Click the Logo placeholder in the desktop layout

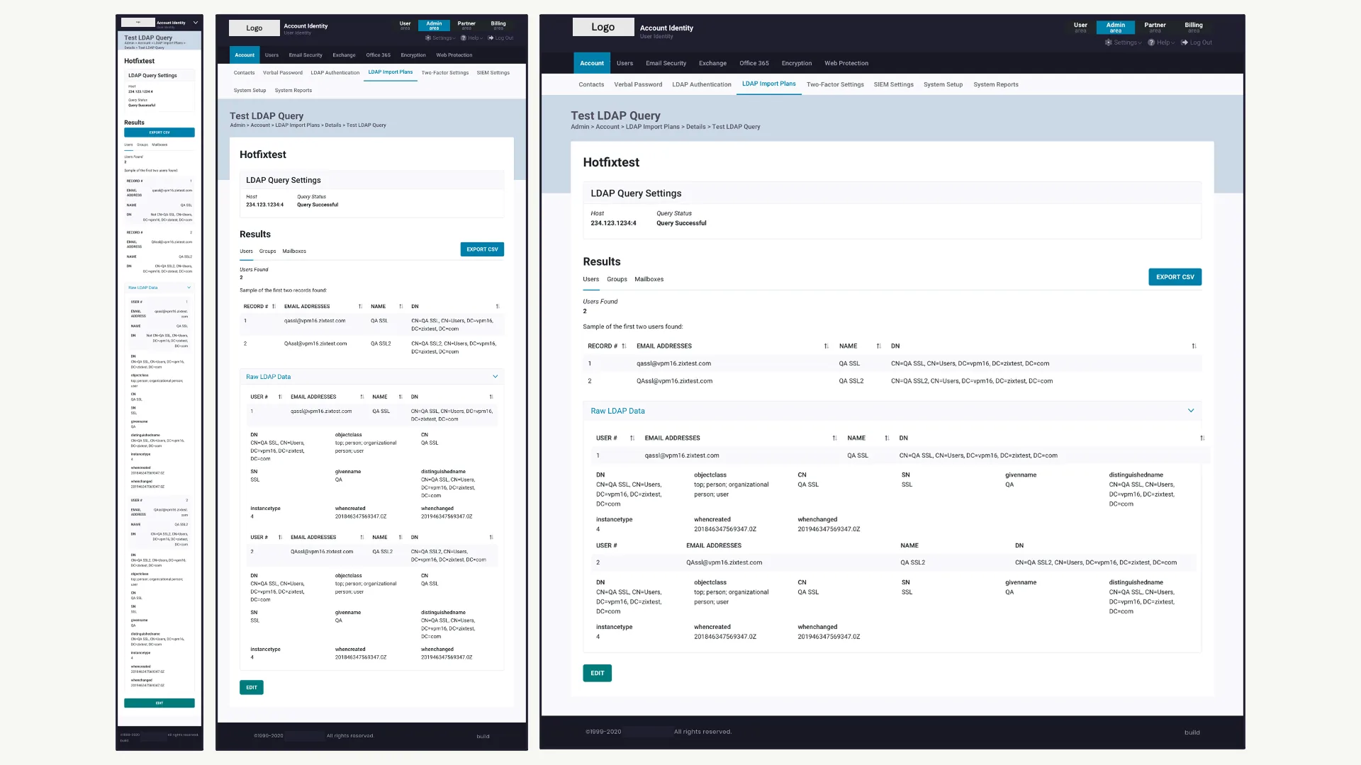[603, 27]
